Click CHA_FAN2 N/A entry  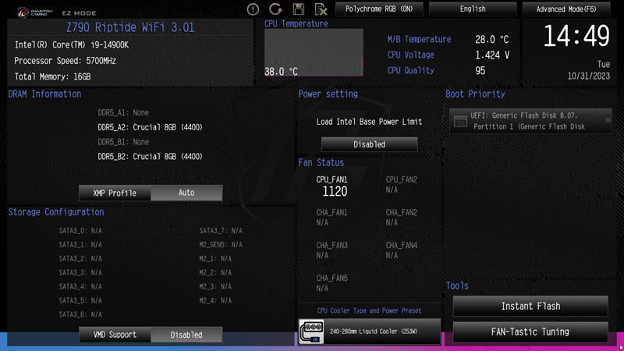coord(401,218)
